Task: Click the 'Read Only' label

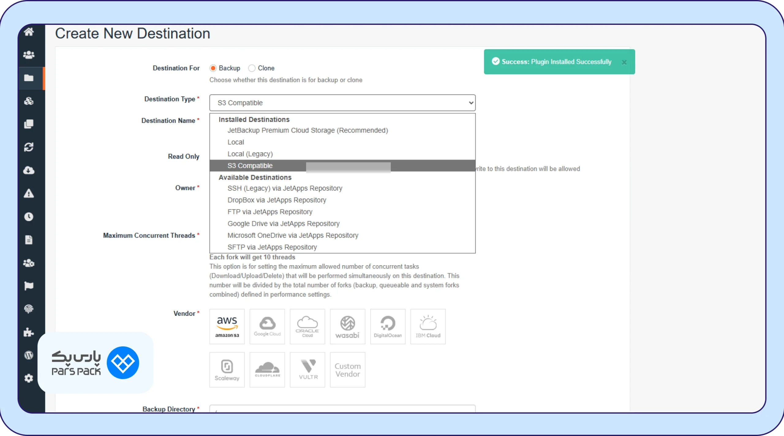Action: click(184, 156)
